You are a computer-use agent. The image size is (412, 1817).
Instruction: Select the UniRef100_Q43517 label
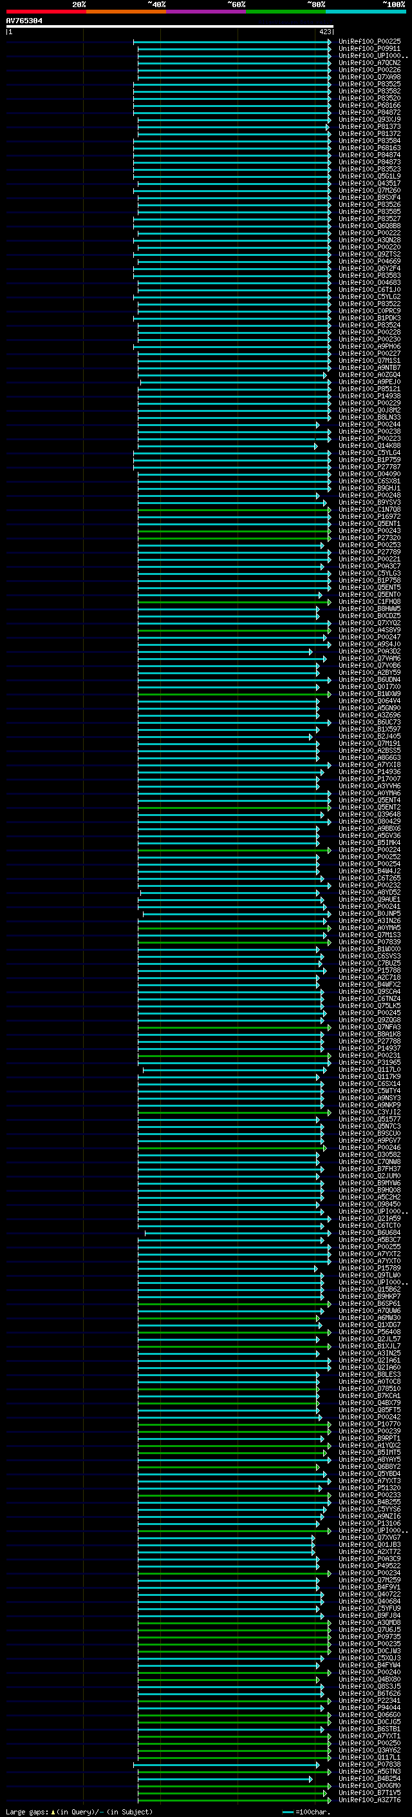(370, 184)
